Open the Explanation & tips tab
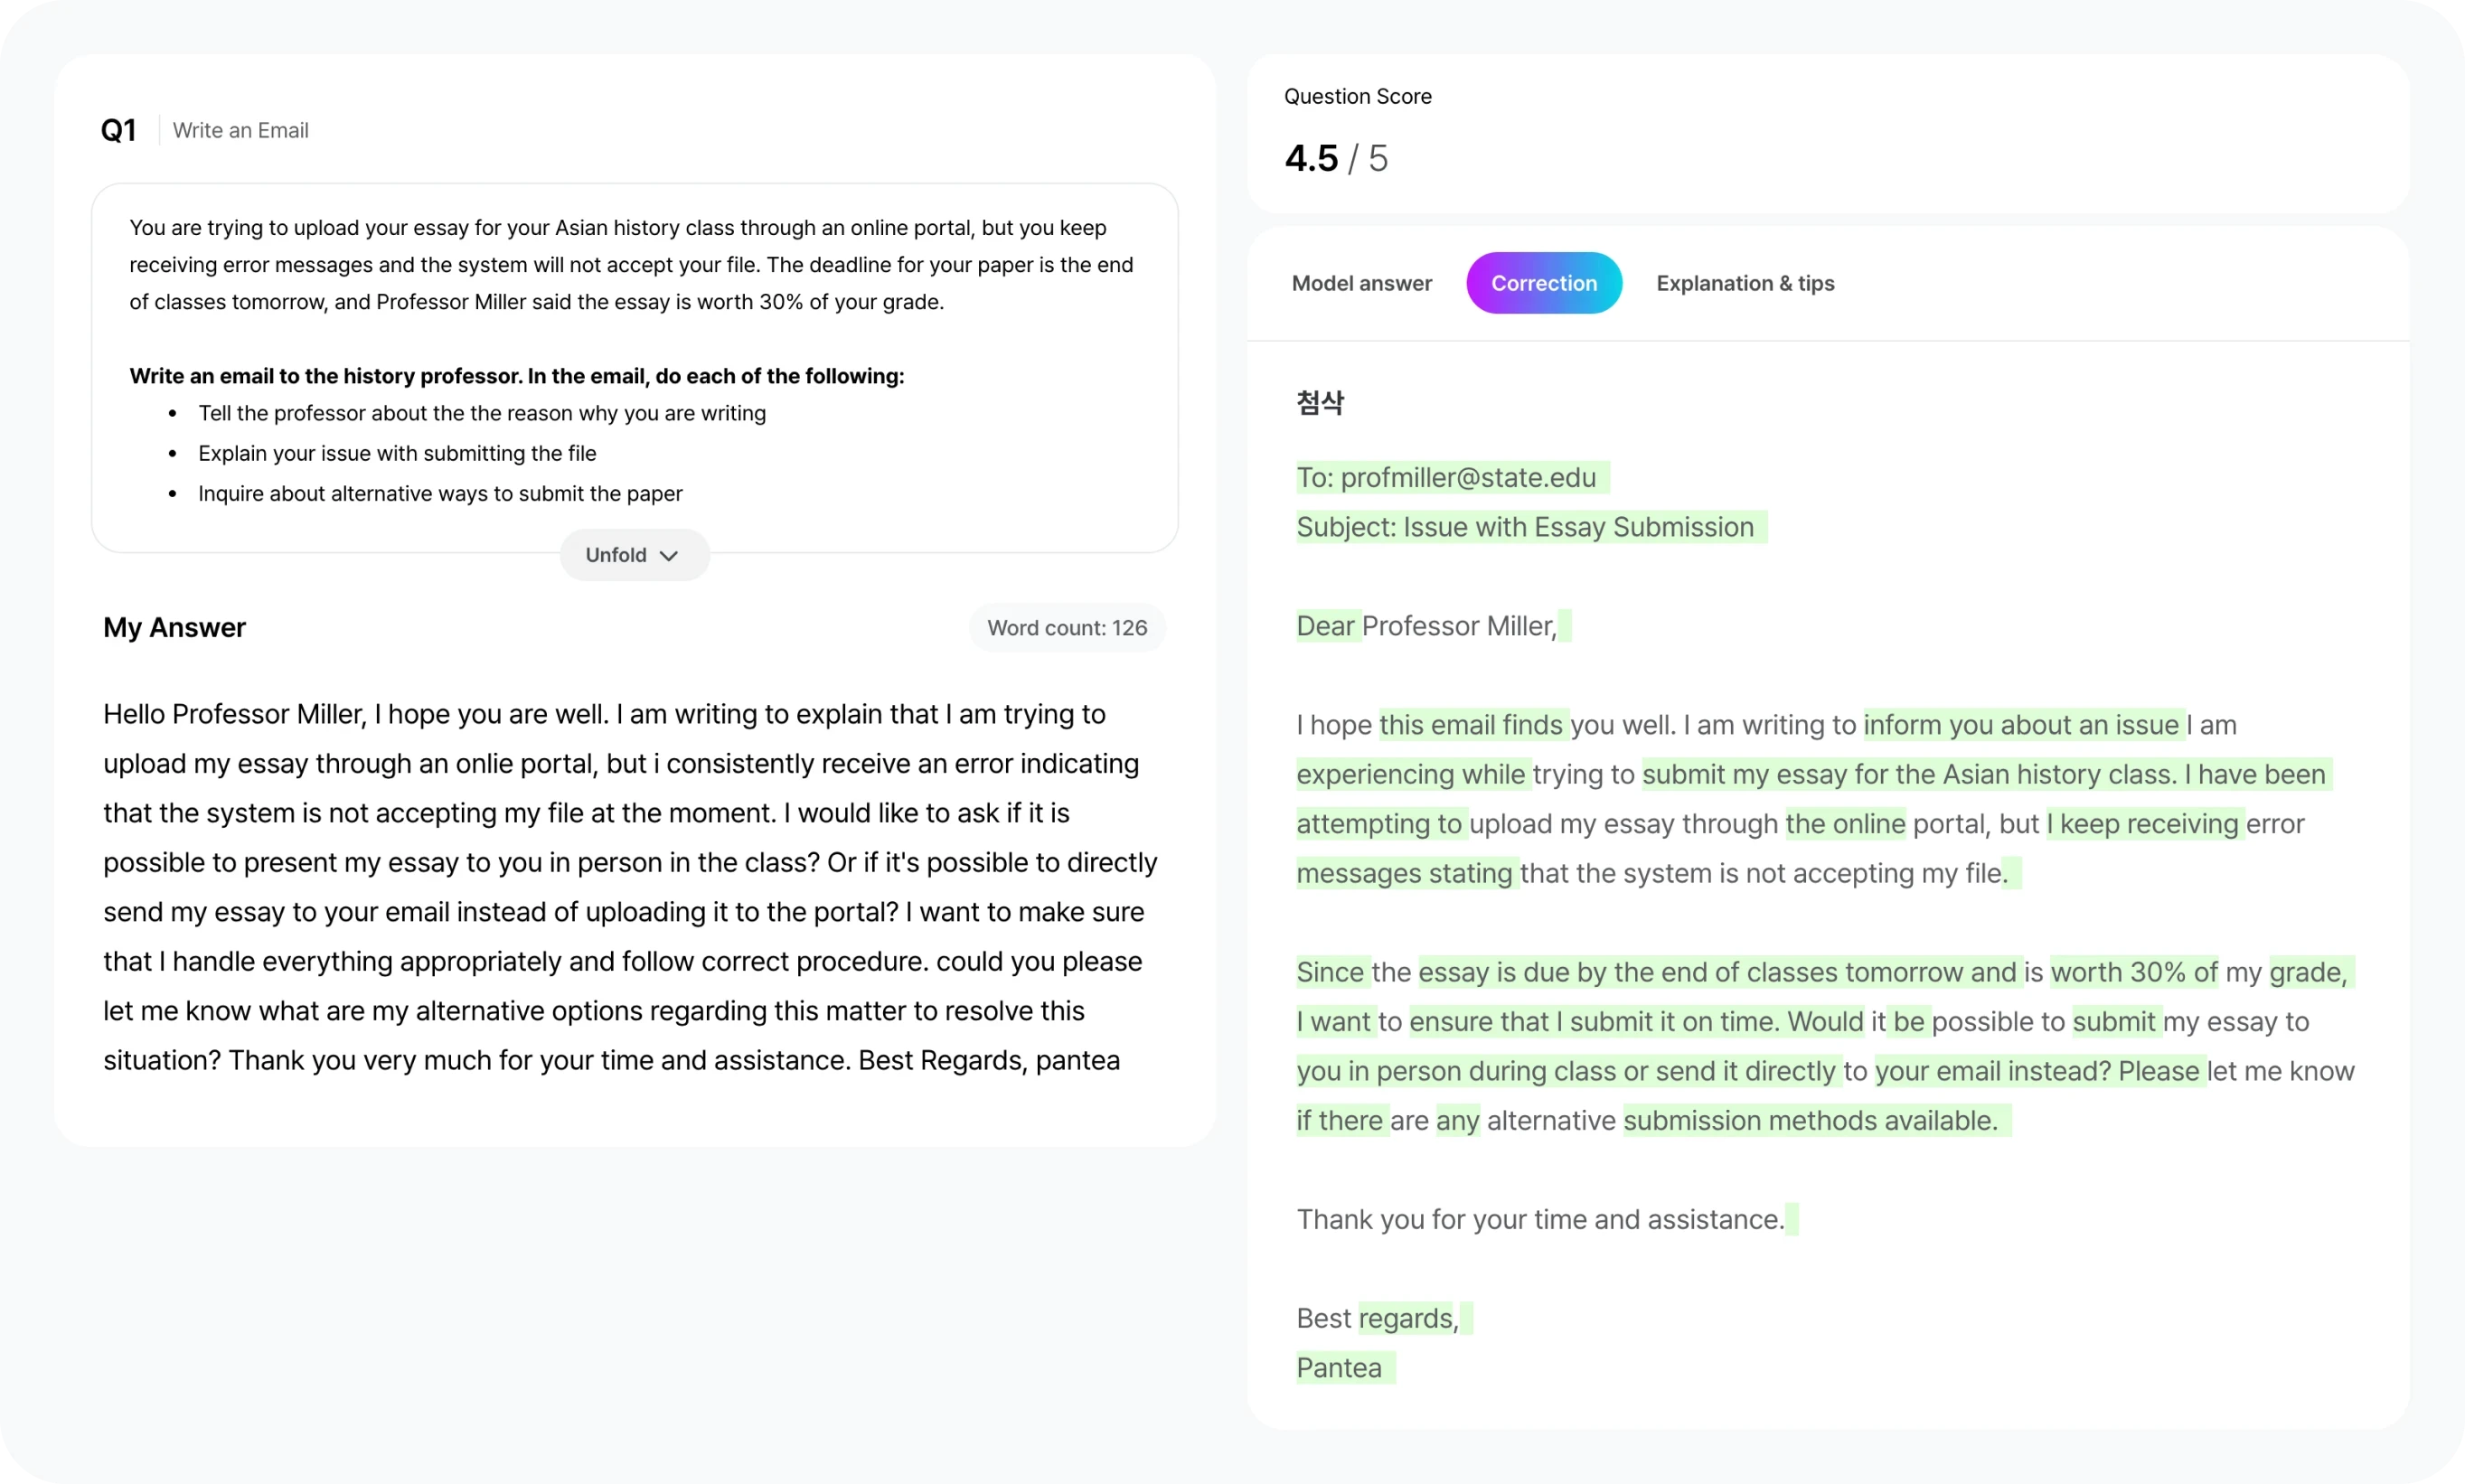Viewport: 2465px width, 1484px height. point(1744,283)
